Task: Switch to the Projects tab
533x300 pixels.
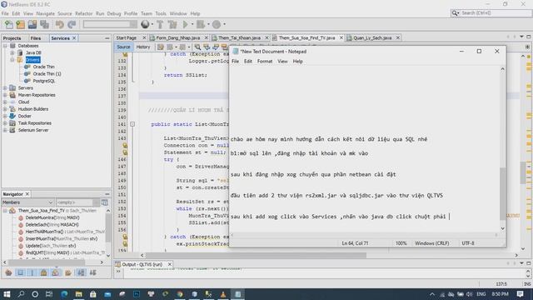Action: [x=12, y=38]
